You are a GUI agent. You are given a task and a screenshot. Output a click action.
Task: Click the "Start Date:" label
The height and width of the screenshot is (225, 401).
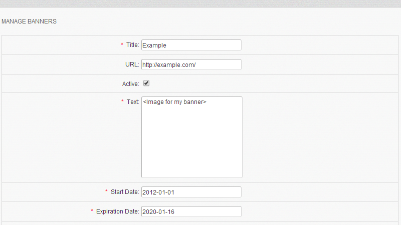[125, 192]
